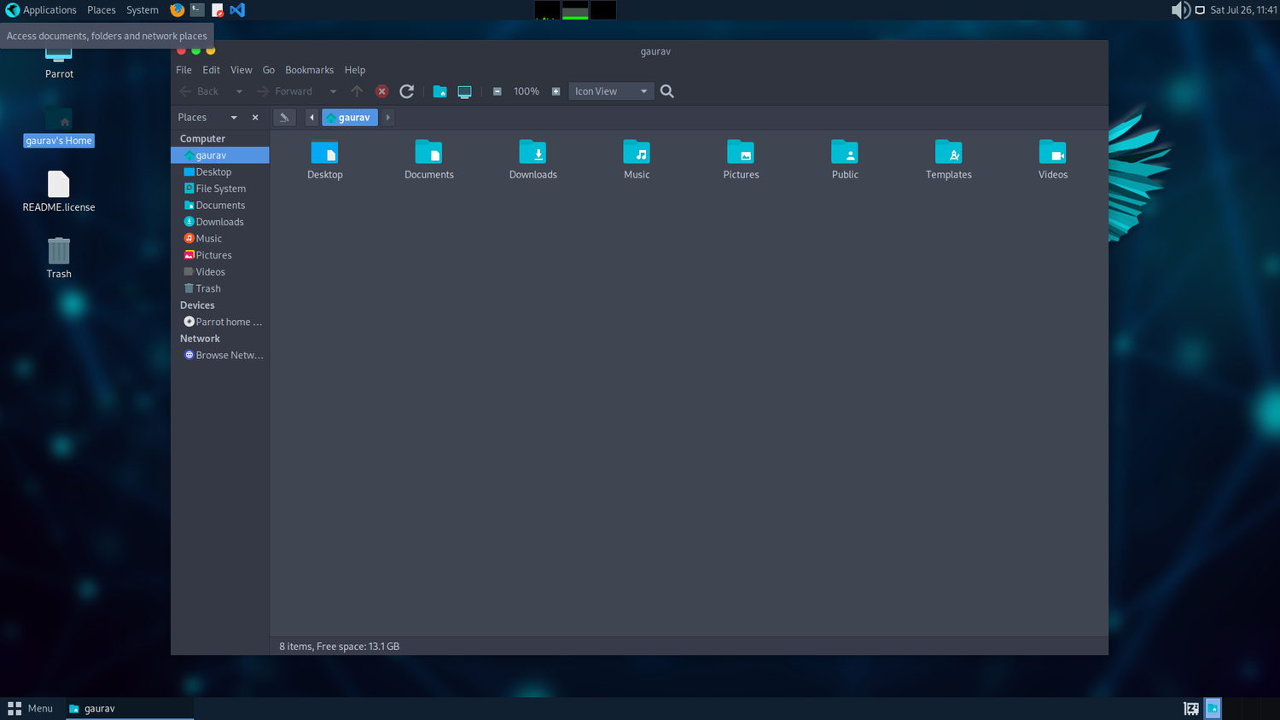Click the gaurav path bar button
This screenshot has height=720, width=1280.
click(350, 118)
